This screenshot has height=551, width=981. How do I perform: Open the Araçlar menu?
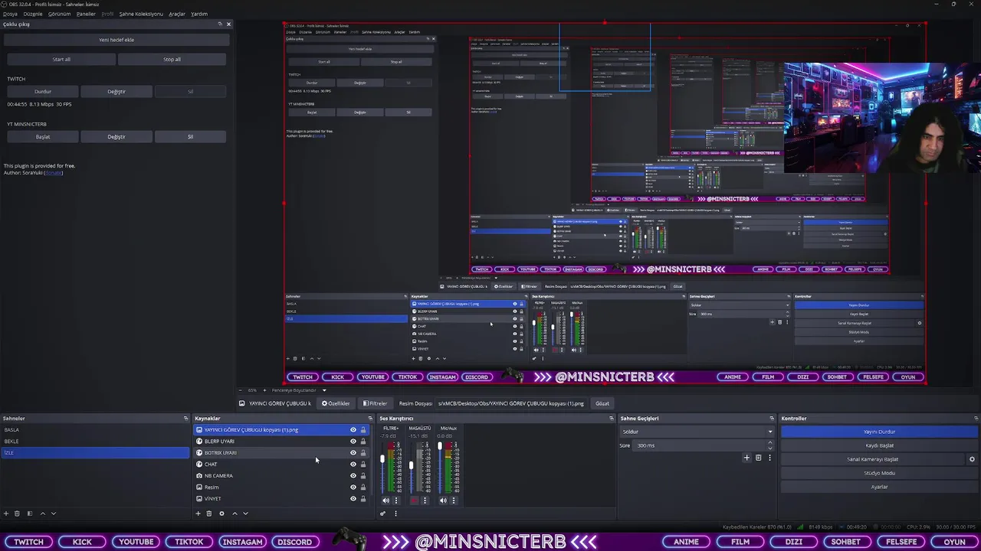click(x=177, y=14)
